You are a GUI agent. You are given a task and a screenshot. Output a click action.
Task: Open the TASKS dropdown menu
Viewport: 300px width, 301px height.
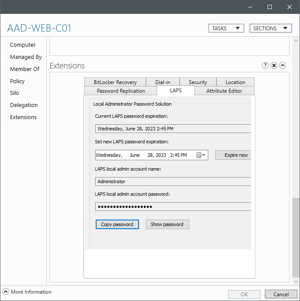[226, 28]
